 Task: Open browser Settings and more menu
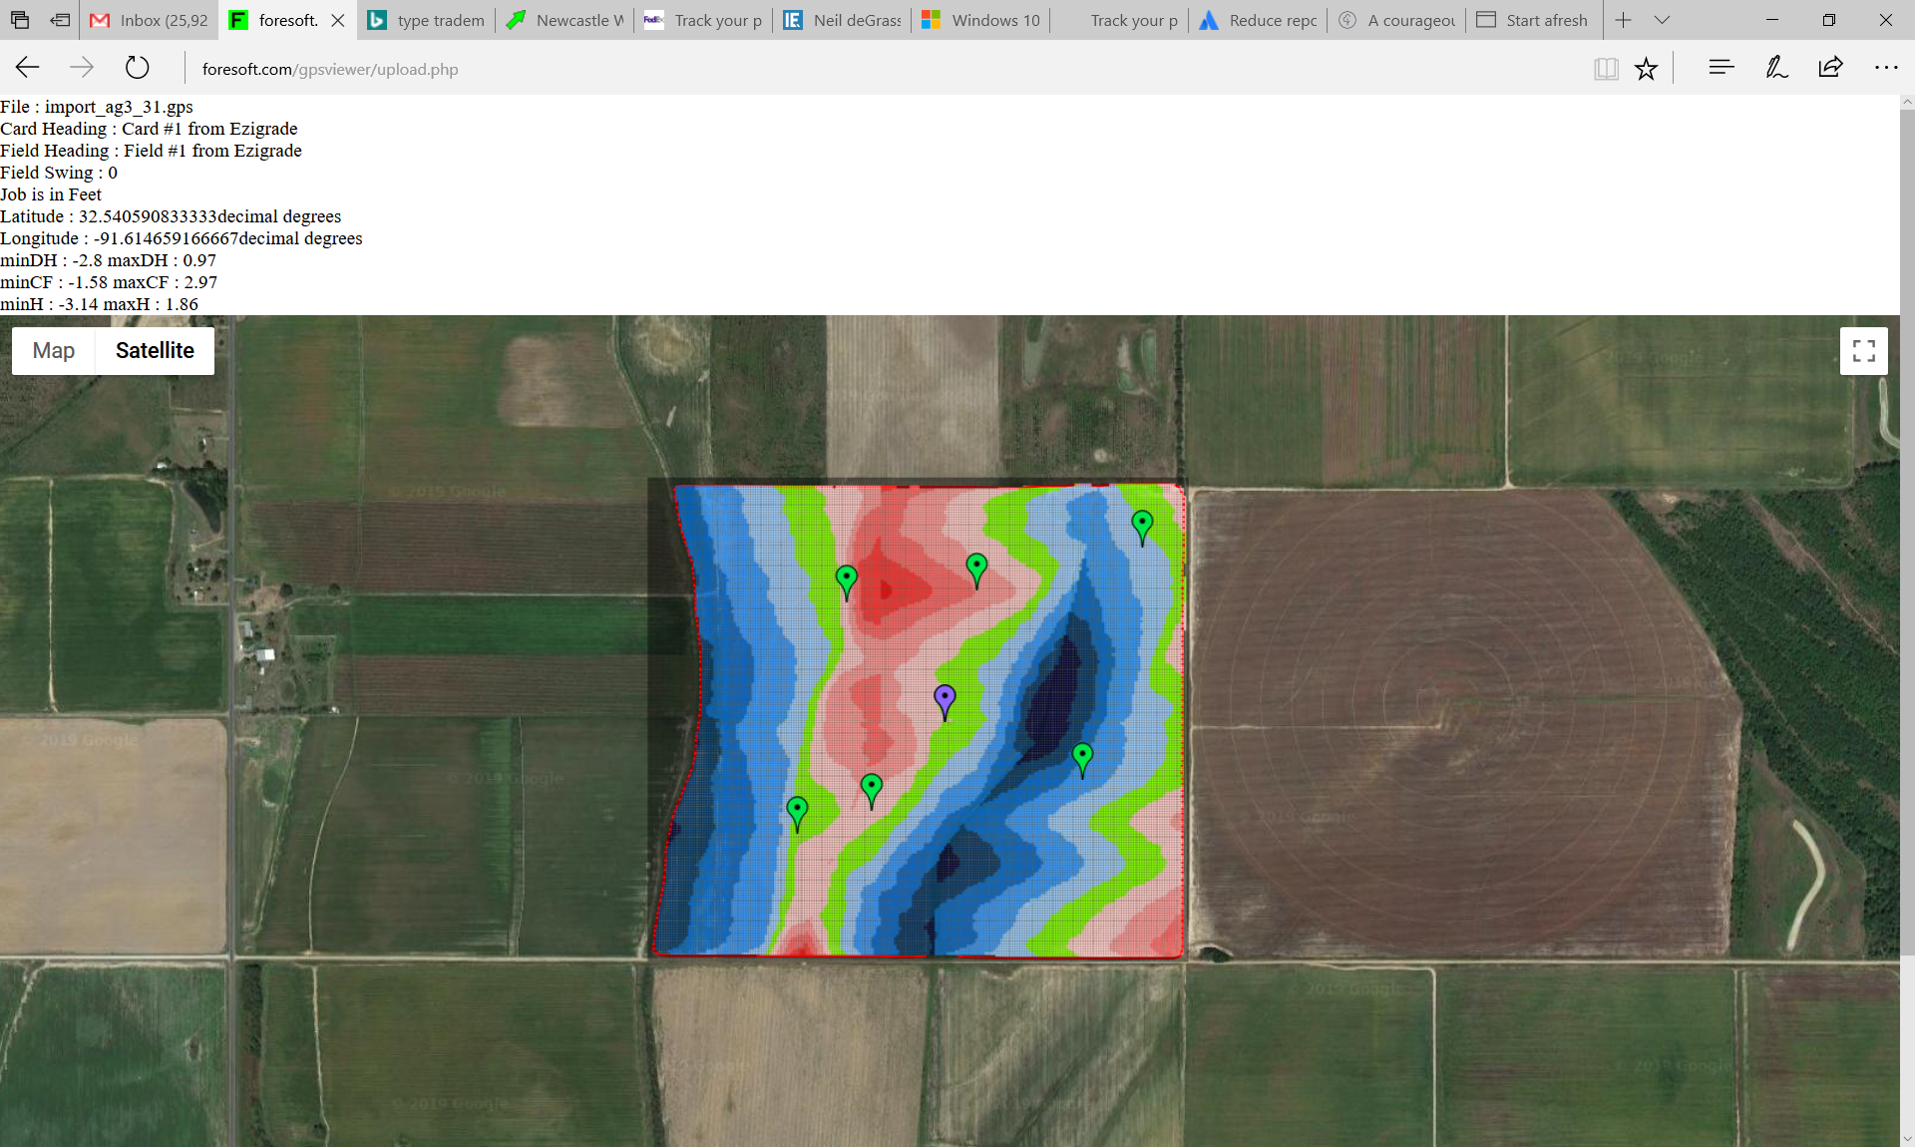click(1885, 68)
